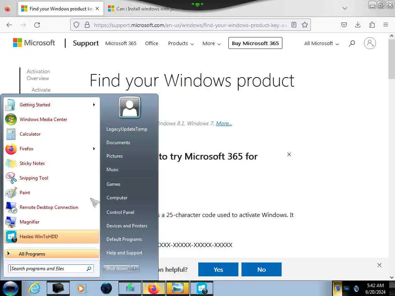Open Music folder from Start menu
This screenshot has width=395, height=296.
tap(113, 170)
